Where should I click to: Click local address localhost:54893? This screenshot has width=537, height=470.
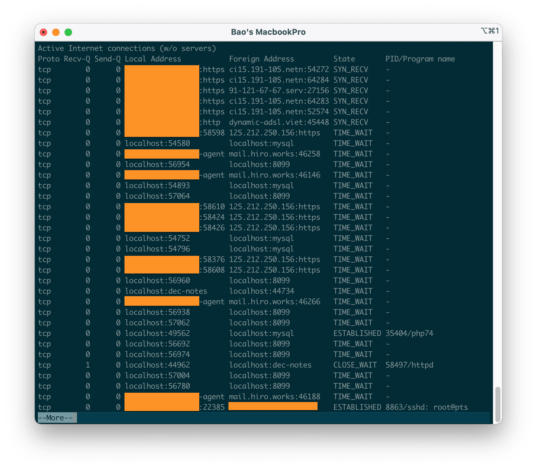coord(157,186)
